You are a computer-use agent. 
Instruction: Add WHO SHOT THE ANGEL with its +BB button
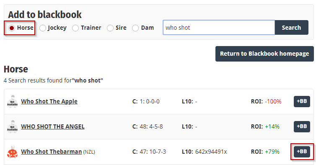pyautogui.click(x=302, y=126)
